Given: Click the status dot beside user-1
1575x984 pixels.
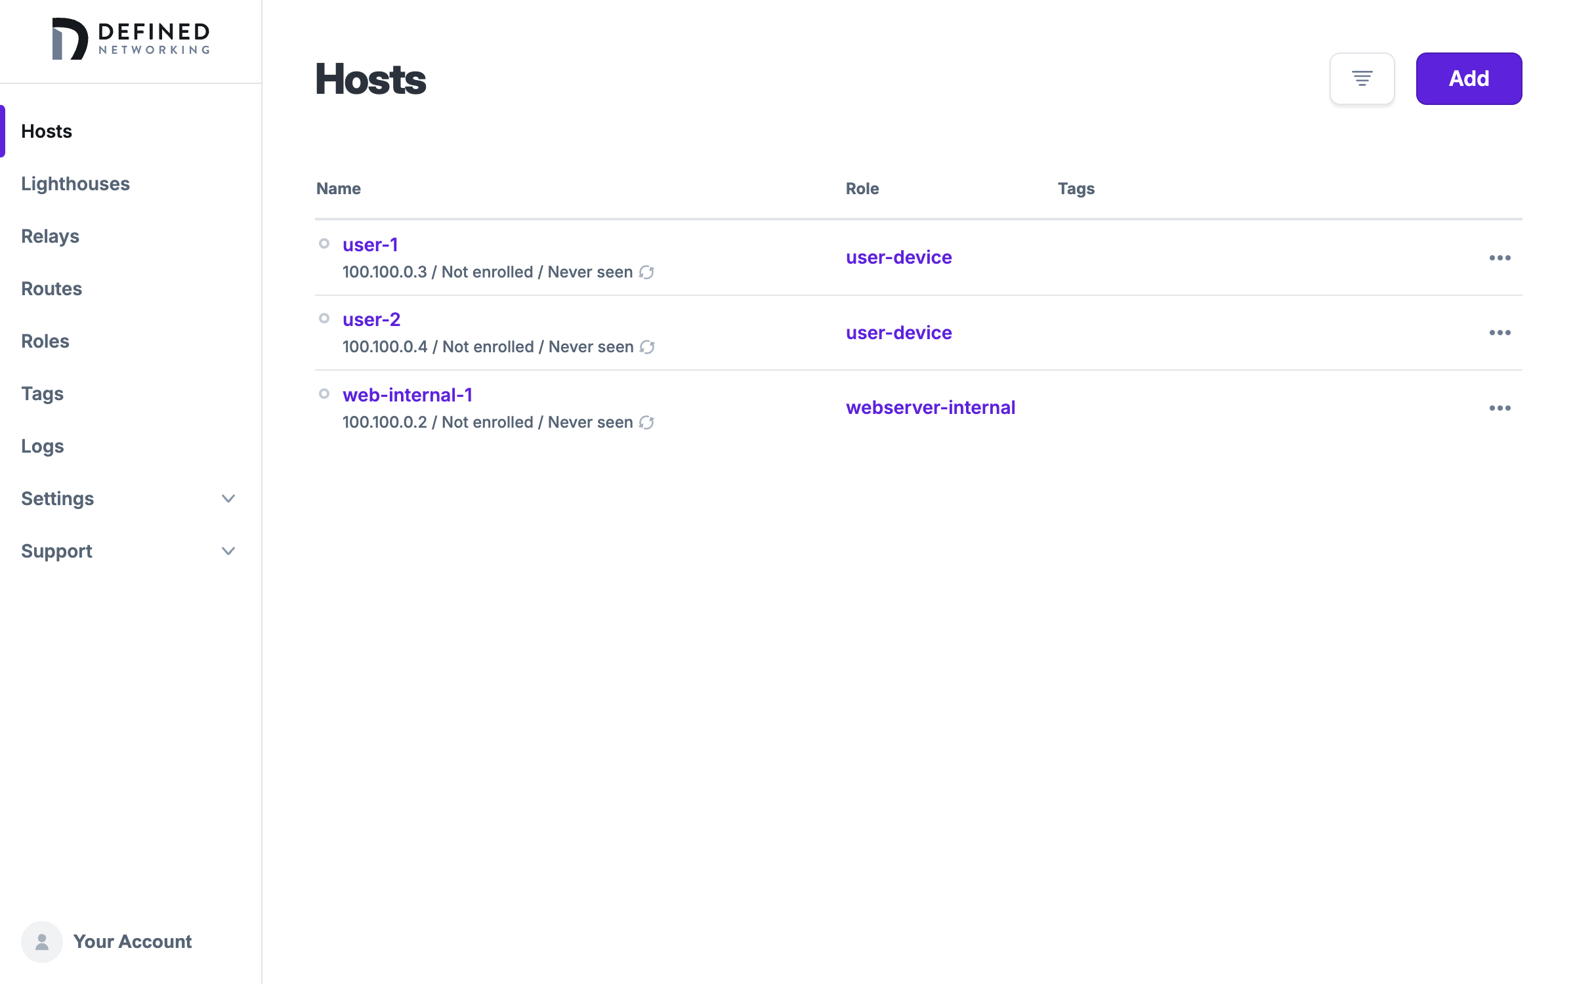Looking at the screenshot, I should point(324,243).
